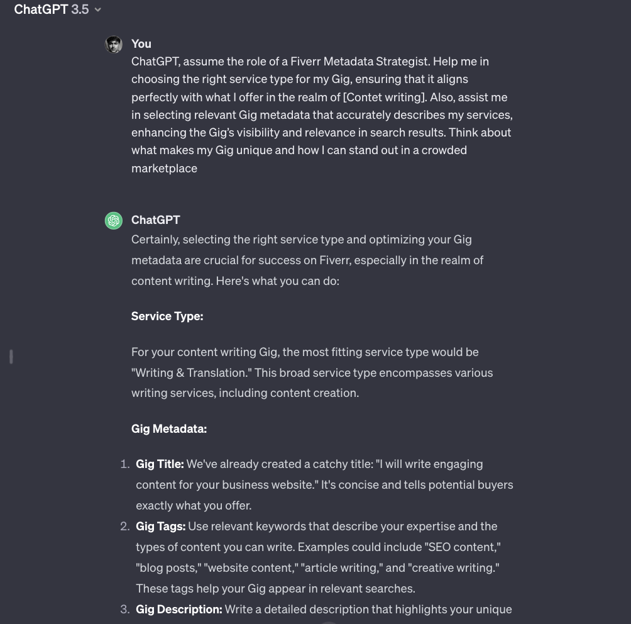Screen dimensions: 631x624
Task: Select the "Gig Title:" list item label
Action: tap(160, 464)
